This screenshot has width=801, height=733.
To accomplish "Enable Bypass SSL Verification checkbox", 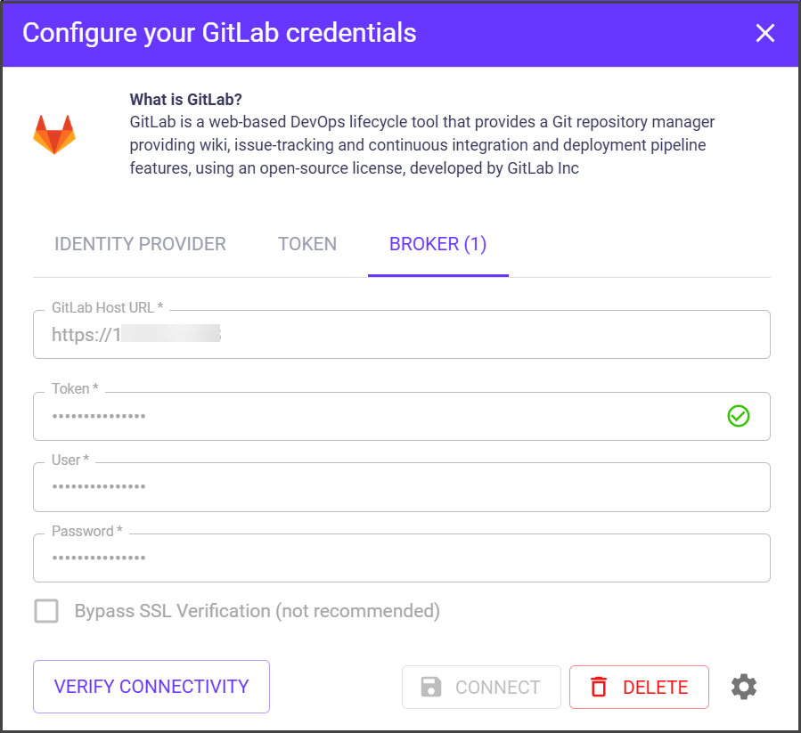I will coord(46,611).
